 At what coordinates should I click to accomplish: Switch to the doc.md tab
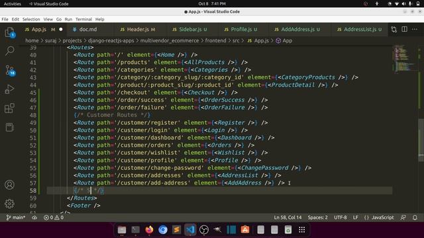[88, 29]
